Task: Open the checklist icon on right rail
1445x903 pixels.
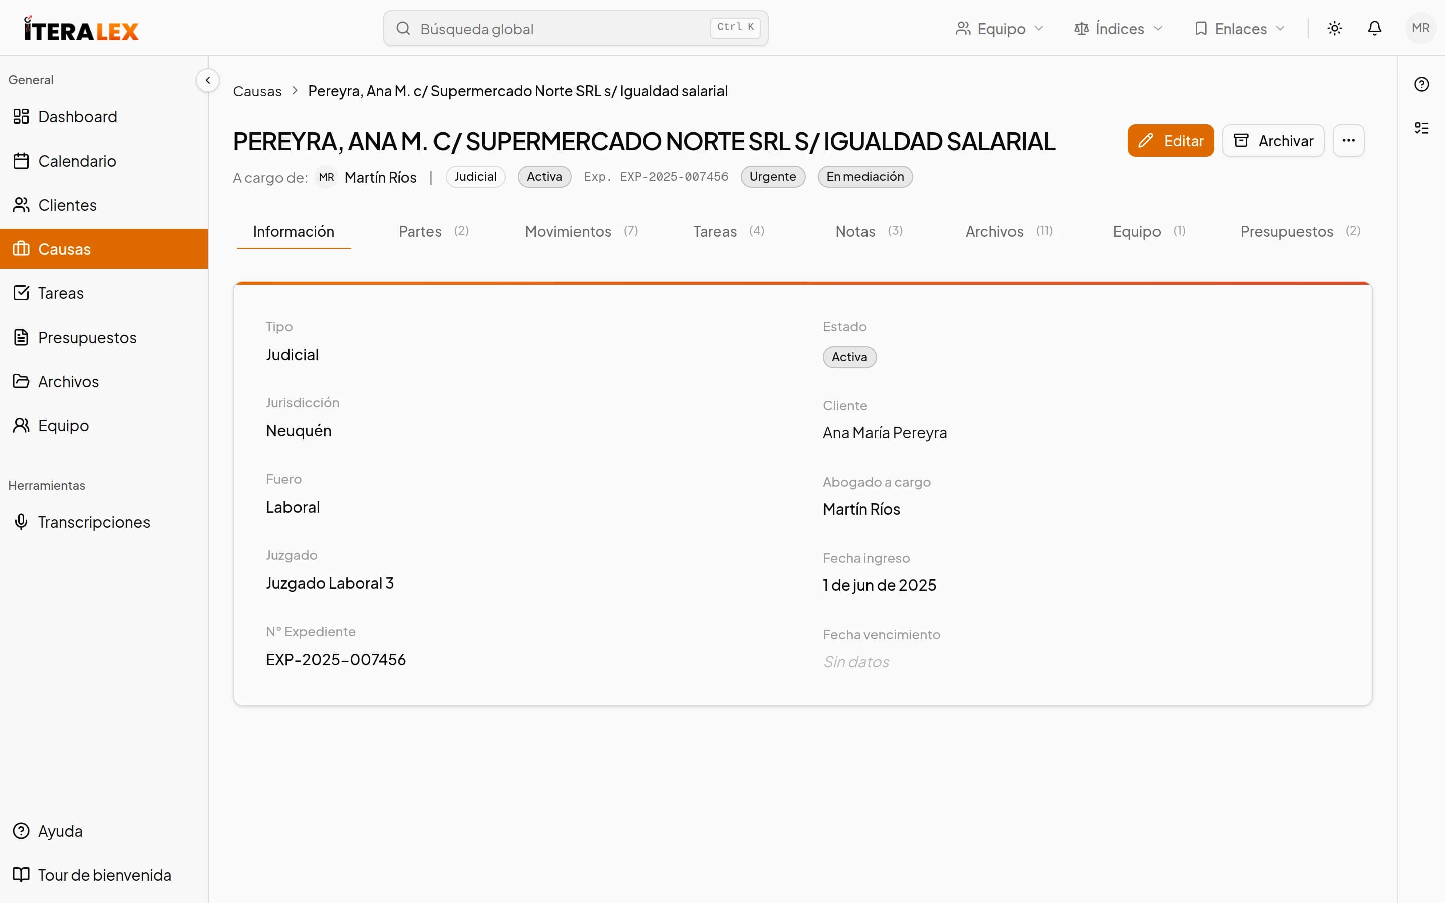Action: point(1422,128)
